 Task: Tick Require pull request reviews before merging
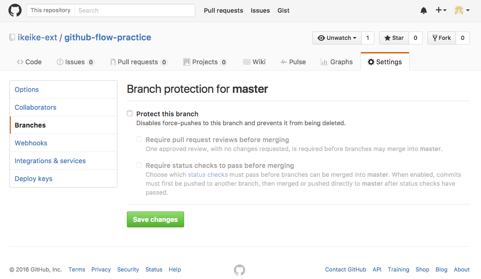(x=139, y=139)
